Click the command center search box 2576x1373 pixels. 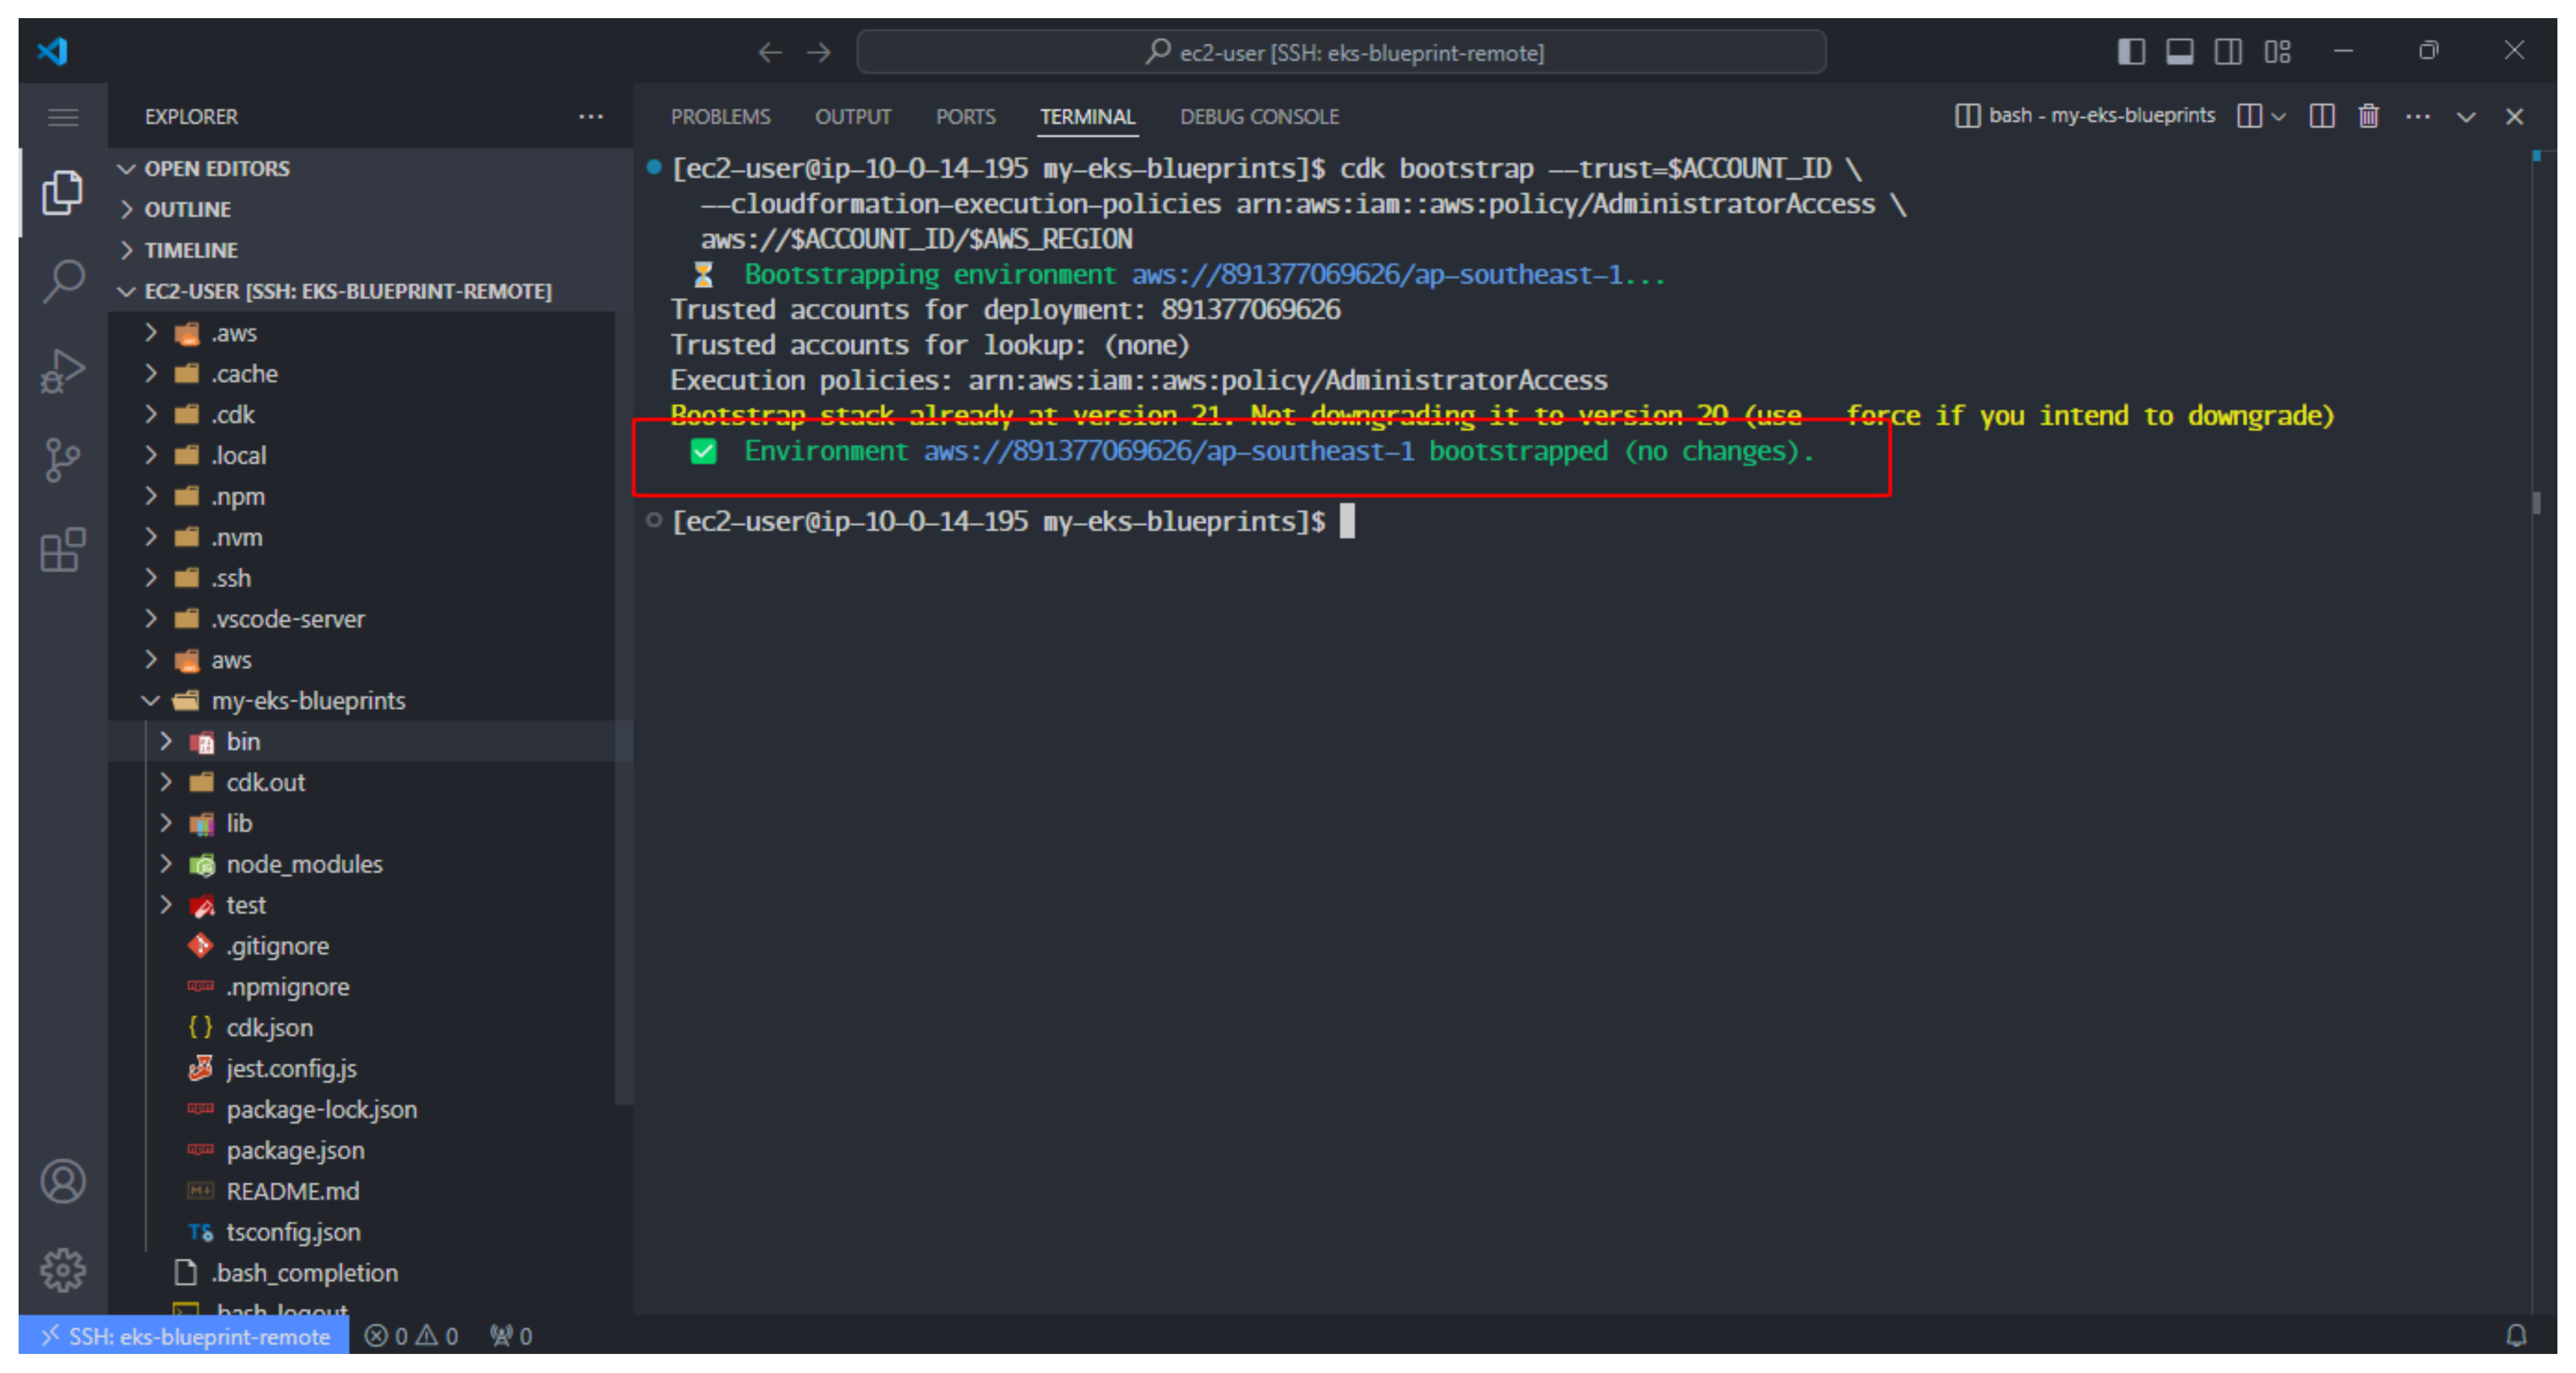pyautogui.click(x=1341, y=52)
